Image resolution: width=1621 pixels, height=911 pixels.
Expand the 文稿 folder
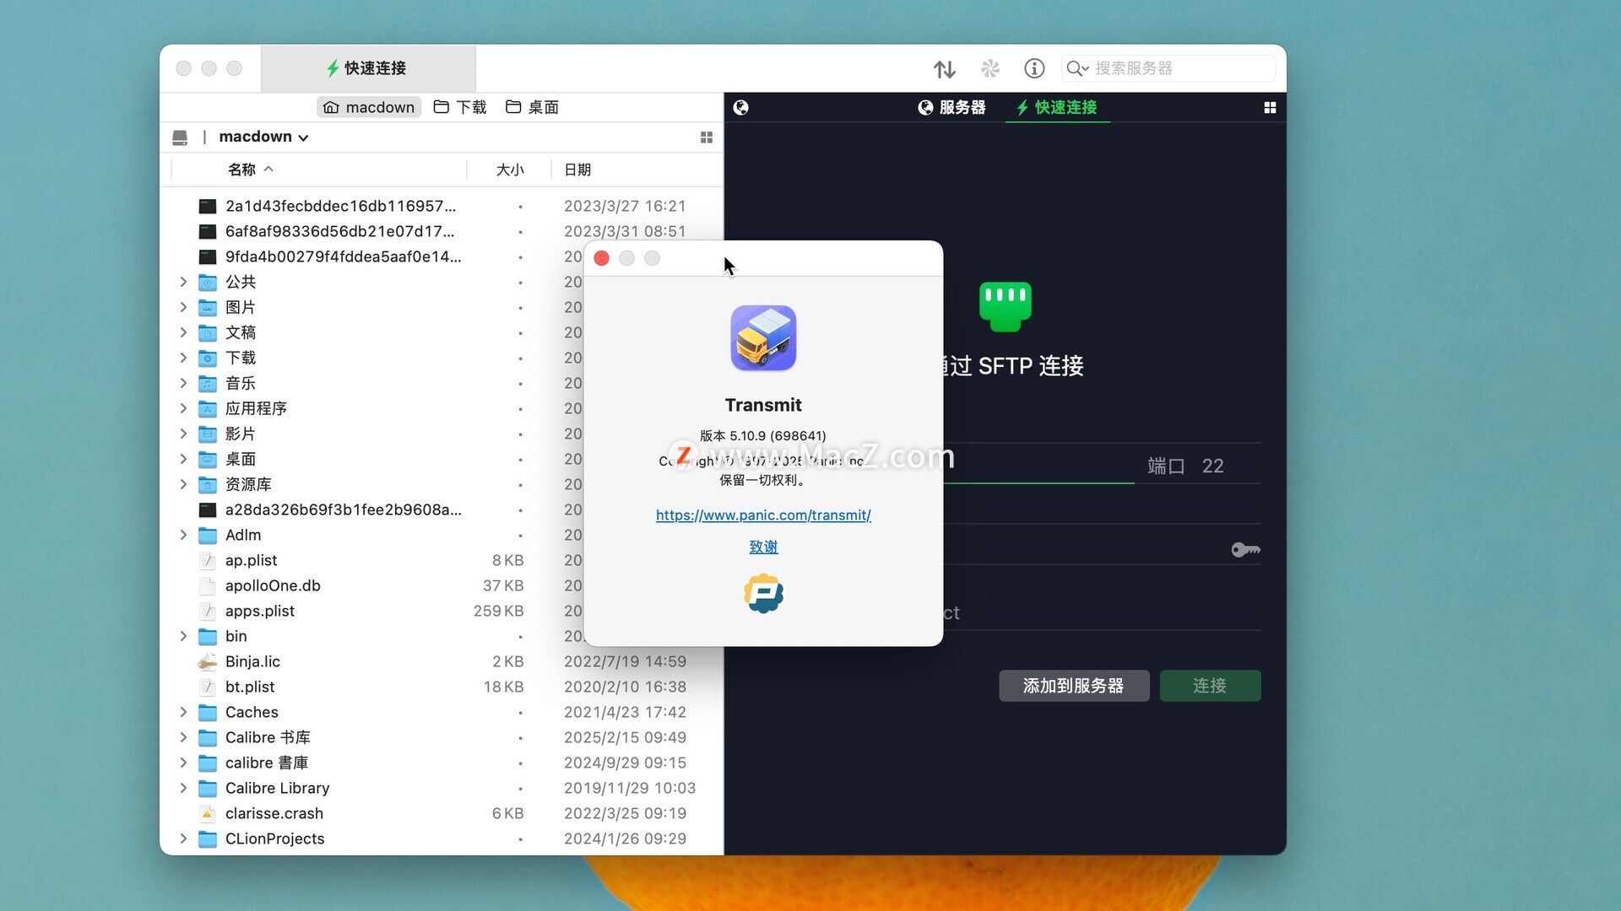tap(183, 332)
